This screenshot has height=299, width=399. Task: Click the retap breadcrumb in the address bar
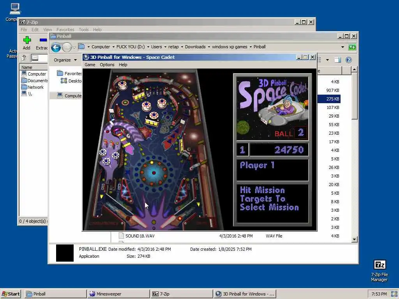point(173,47)
